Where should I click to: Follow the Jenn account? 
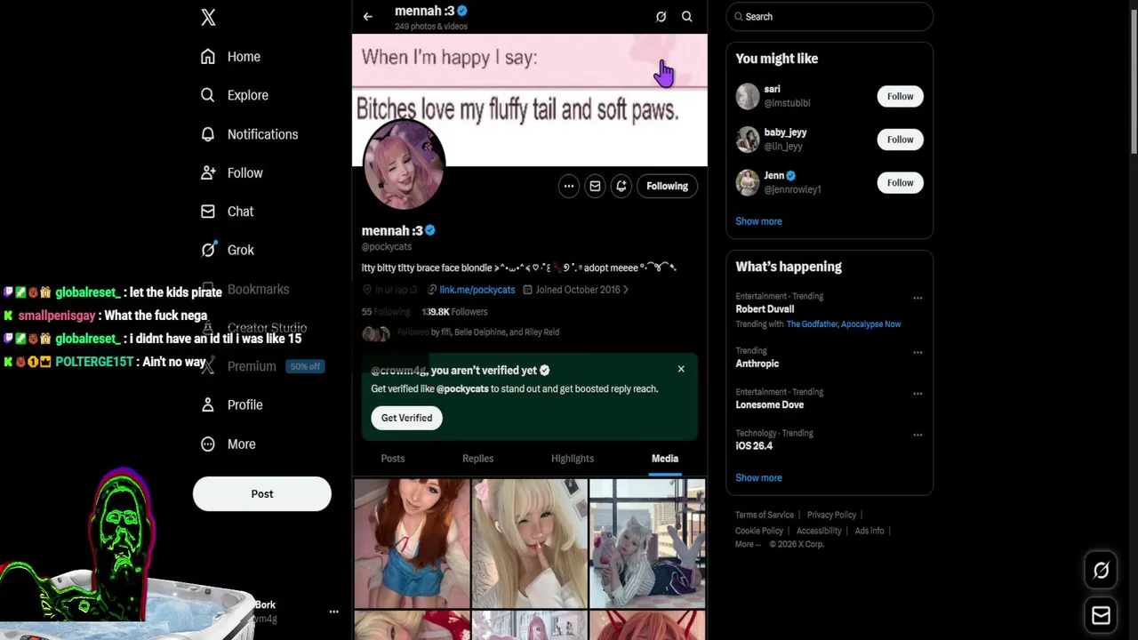(900, 183)
